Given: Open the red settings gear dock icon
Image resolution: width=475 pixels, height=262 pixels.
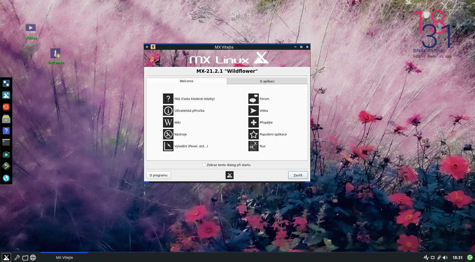Looking at the screenshot, I should 6,107.
